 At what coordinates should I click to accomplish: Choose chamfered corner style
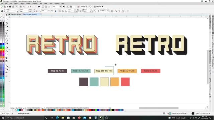coord(66,11)
